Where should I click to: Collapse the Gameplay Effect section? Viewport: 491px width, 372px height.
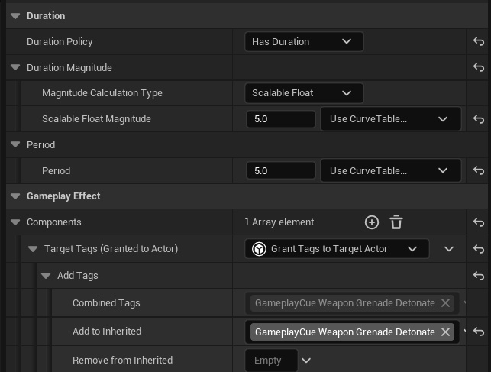pyautogui.click(x=15, y=196)
